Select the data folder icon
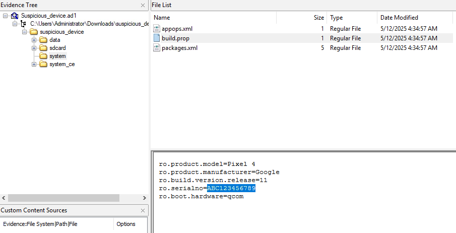456x233 pixels. 43,40
